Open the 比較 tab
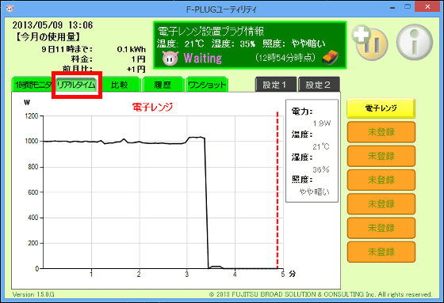444x303 pixels. (x=120, y=85)
